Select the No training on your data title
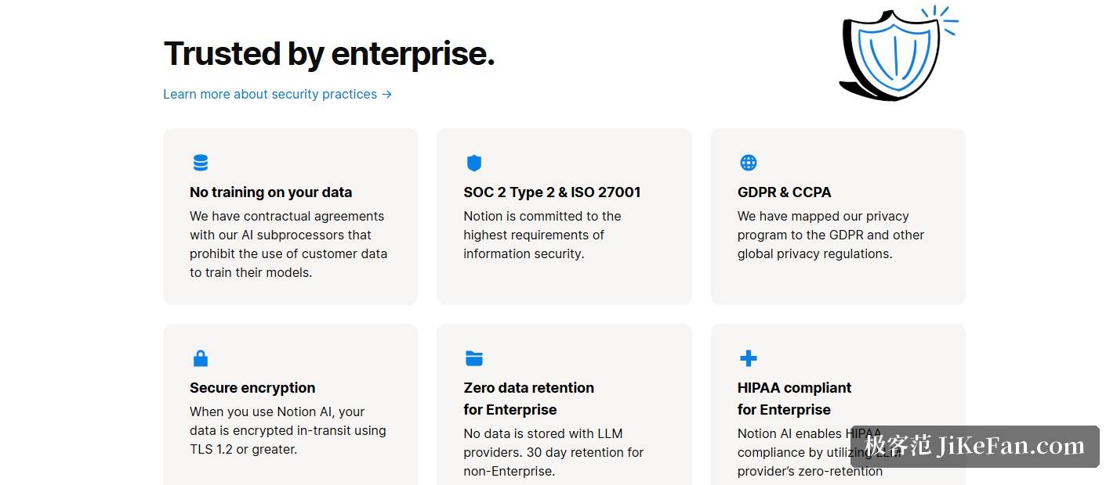 [270, 192]
